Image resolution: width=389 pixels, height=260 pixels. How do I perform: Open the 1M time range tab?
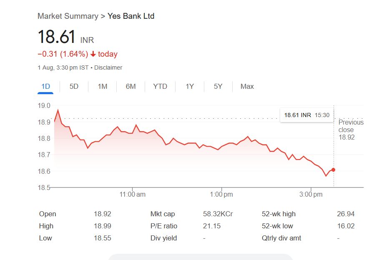(x=102, y=86)
